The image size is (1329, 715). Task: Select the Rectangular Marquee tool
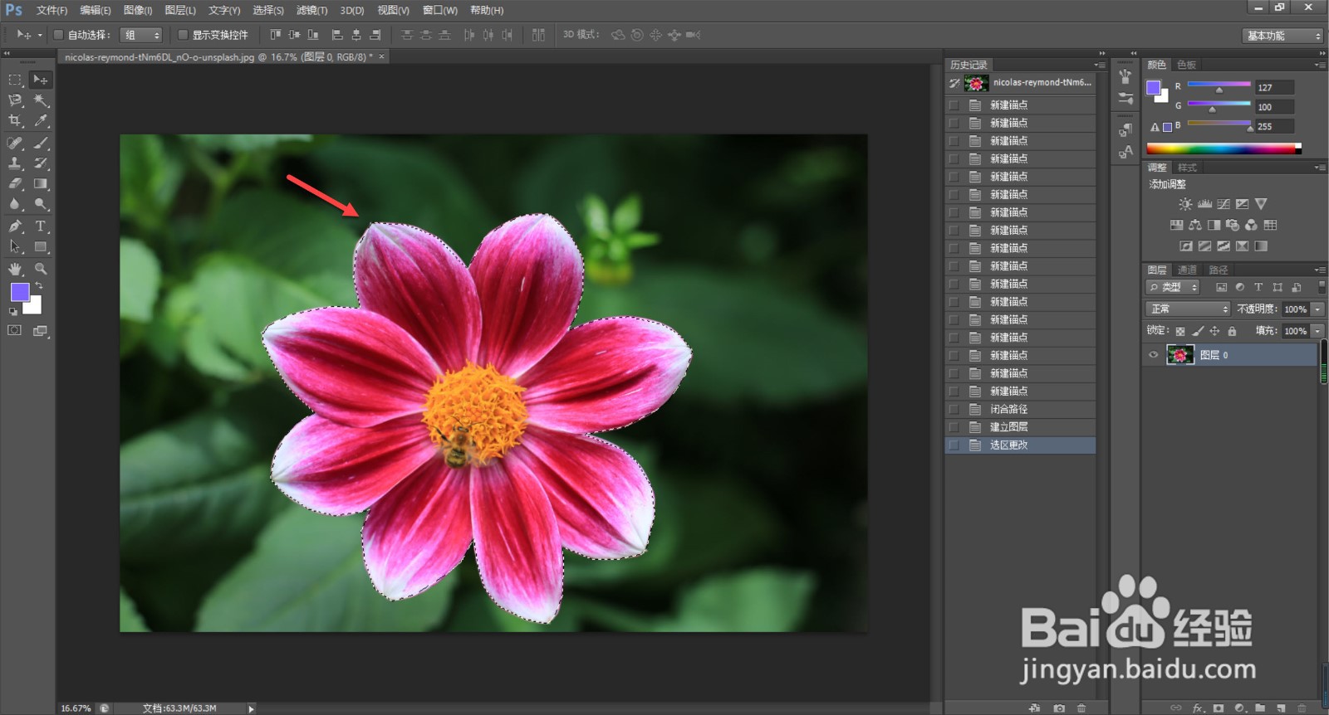[x=15, y=80]
